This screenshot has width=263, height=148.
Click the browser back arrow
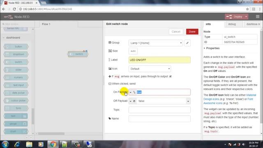pyautogui.click(x=4, y=9)
